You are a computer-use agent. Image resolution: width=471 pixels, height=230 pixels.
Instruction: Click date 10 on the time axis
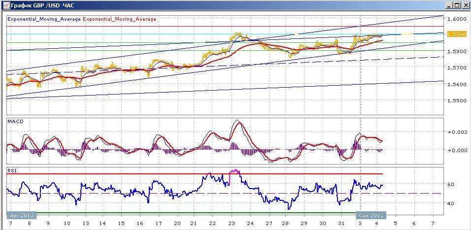[x=67, y=224]
